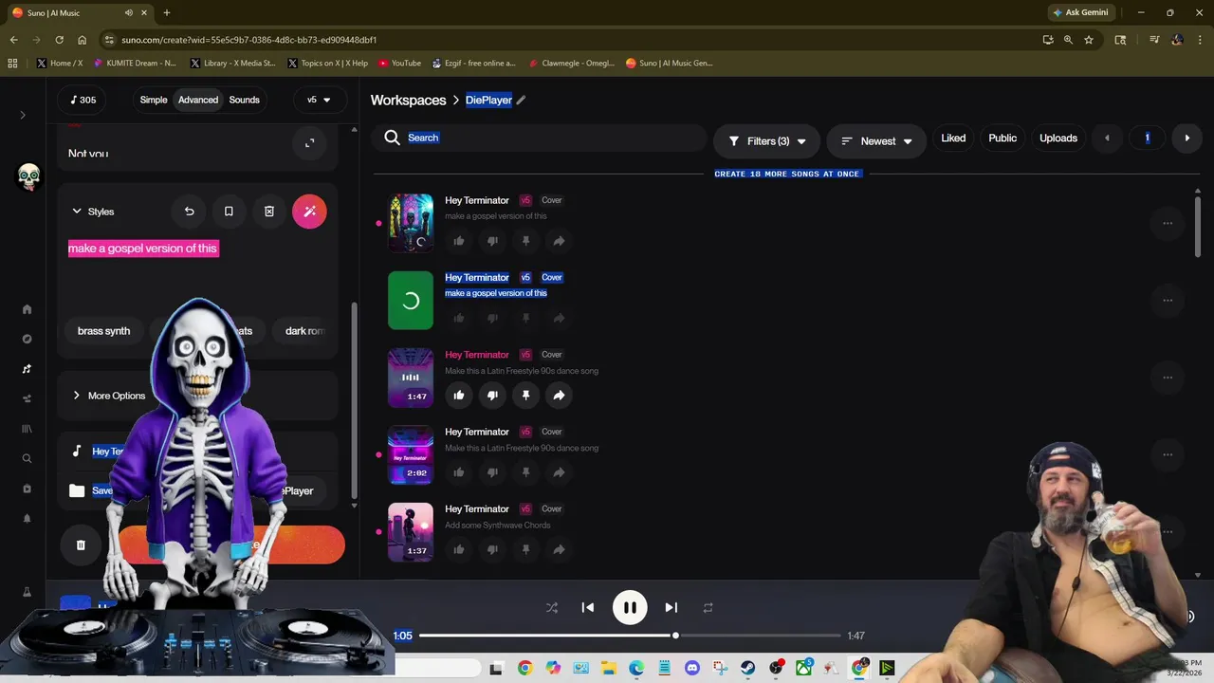
Task: Click Create 18 More Songs At Once banner
Action: (787, 175)
